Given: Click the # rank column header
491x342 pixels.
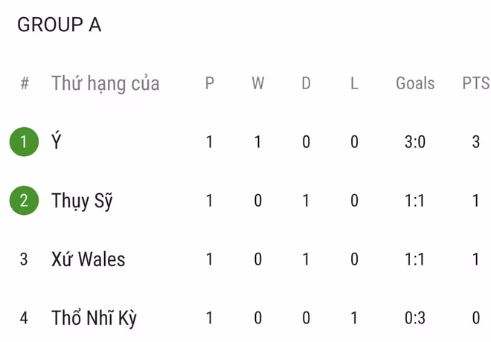Looking at the screenshot, I should coord(24,83).
